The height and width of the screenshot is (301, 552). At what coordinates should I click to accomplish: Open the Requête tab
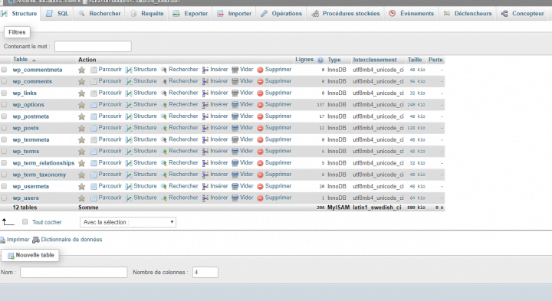(147, 13)
